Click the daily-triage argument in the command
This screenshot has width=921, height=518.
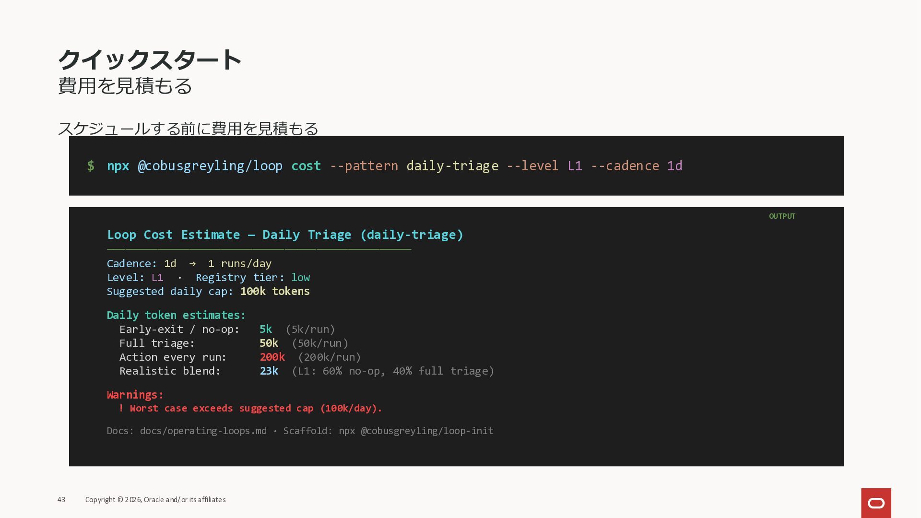(x=452, y=166)
